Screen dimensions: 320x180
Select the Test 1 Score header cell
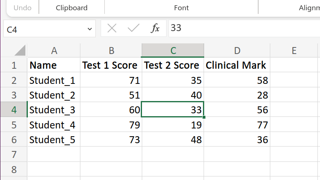(x=111, y=65)
